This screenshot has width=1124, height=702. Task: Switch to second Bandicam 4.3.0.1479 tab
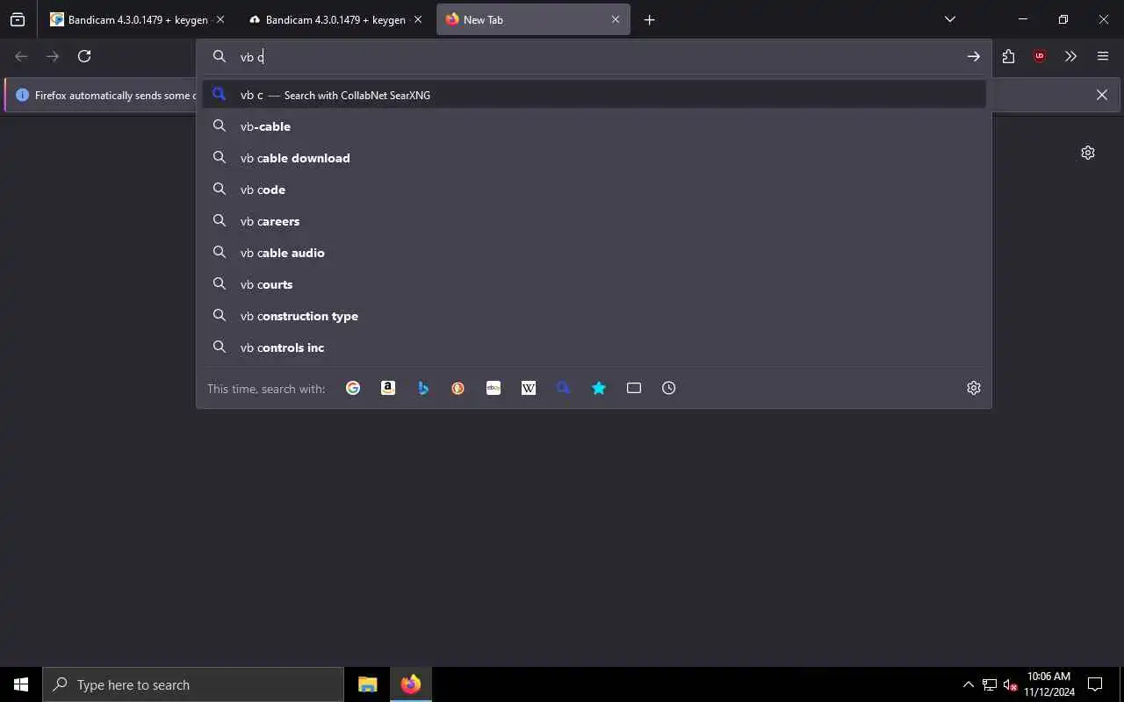335,19
